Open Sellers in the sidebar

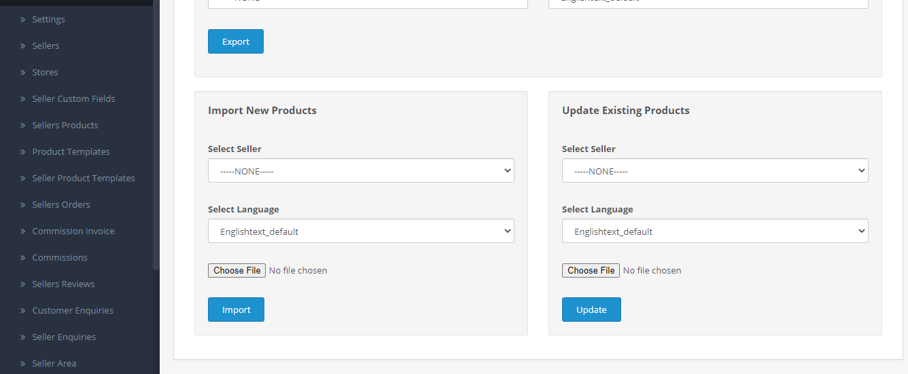(x=46, y=45)
